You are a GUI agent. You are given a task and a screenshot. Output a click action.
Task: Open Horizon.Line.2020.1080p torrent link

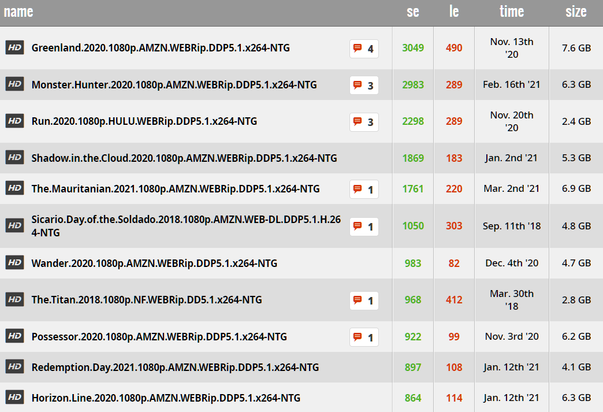coord(166,398)
